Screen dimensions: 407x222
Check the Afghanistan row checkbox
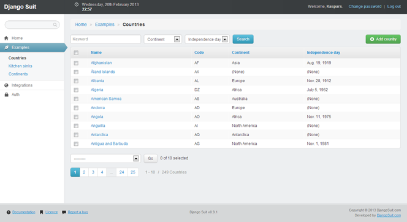(x=76, y=63)
